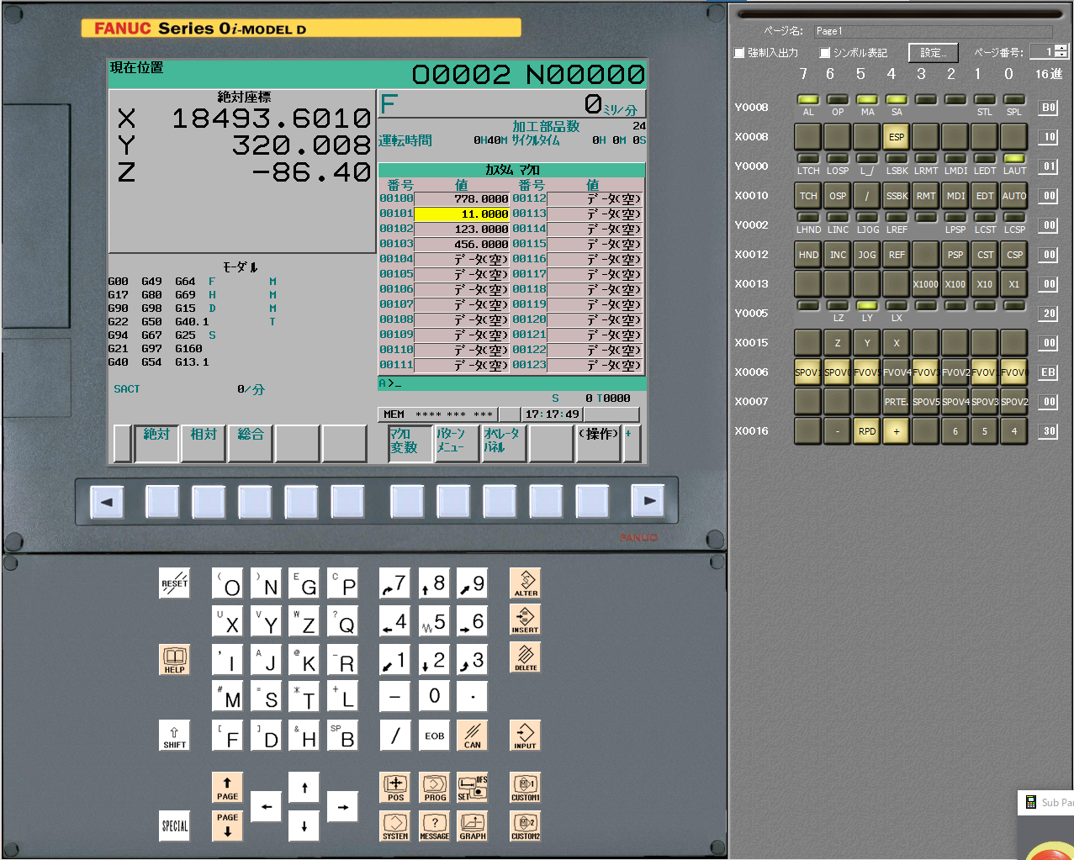The width and height of the screenshot is (1074, 860).
Task: Click the SHIFT key on the MDI keypad
Action: (x=175, y=735)
